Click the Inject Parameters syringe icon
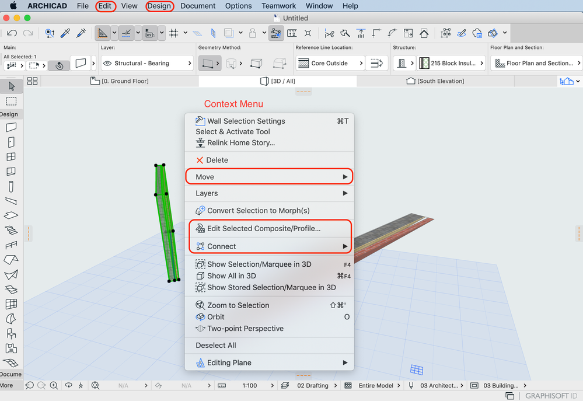 81,33
